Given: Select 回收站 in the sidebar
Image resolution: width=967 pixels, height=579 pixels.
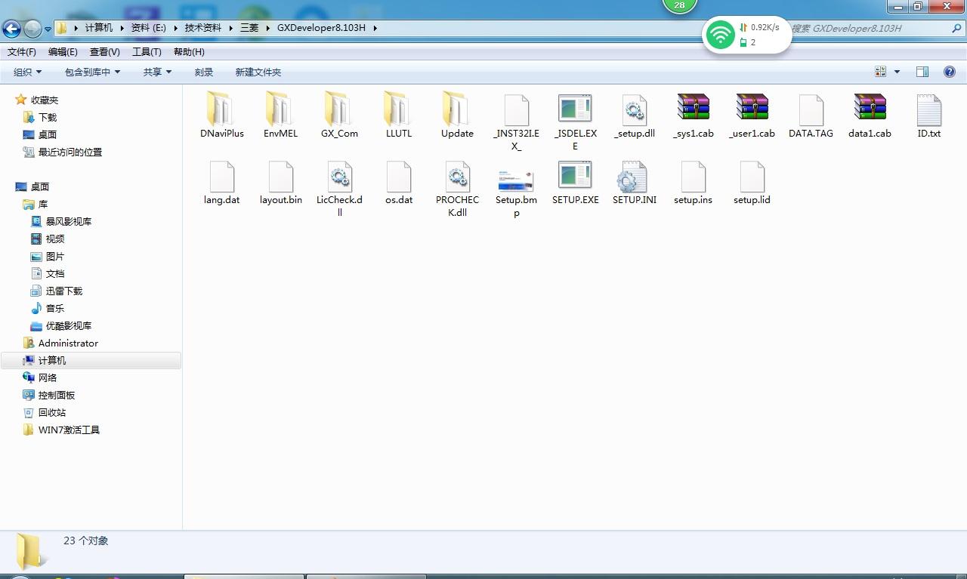Looking at the screenshot, I should coord(52,412).
